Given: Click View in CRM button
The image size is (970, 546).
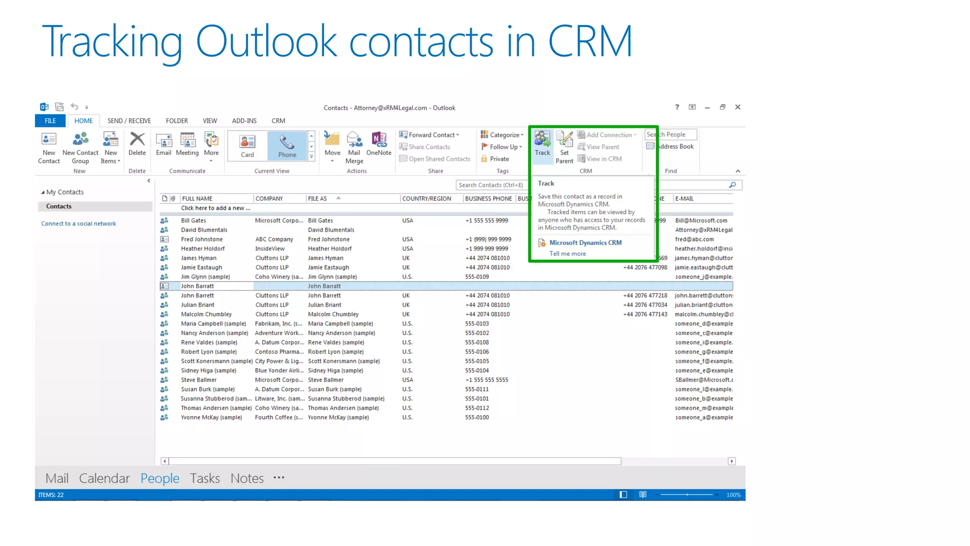Looking at the screenshot, I should (x=599, y=159).
